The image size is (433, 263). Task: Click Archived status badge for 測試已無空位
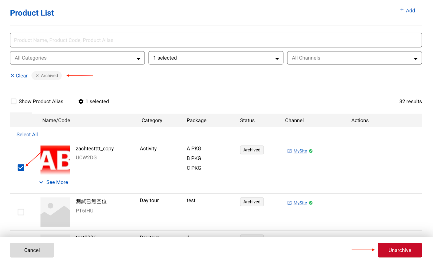point(252,202)
